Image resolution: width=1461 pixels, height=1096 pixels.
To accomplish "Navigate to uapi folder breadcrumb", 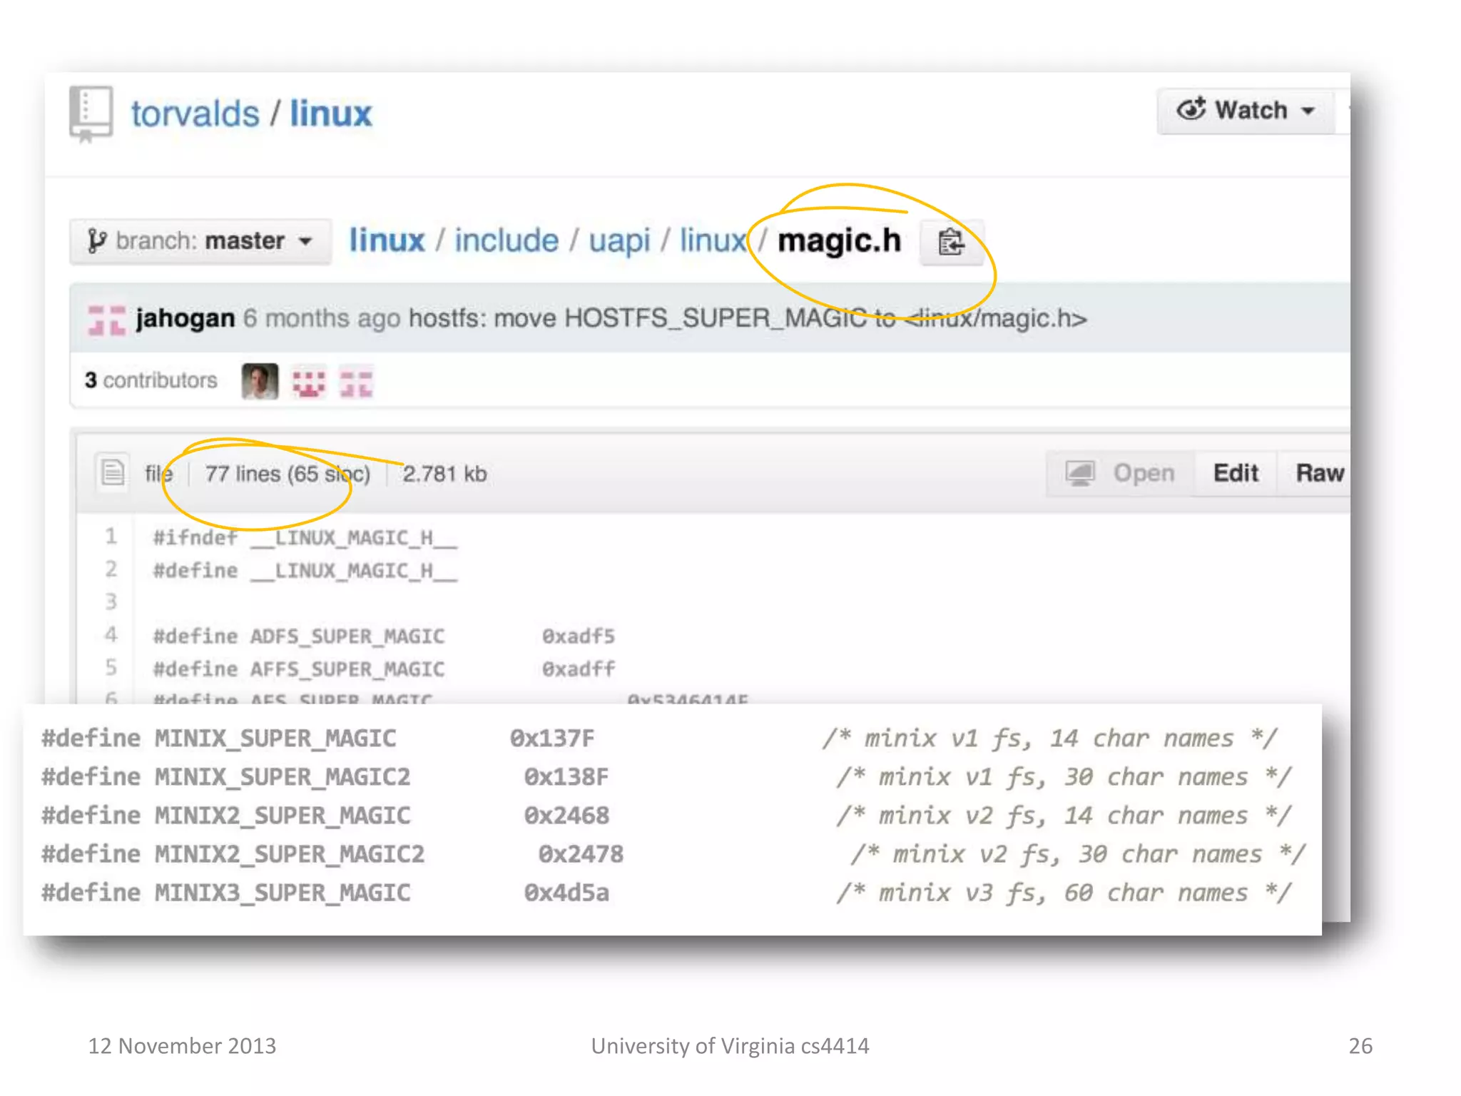I will (618, 240).
